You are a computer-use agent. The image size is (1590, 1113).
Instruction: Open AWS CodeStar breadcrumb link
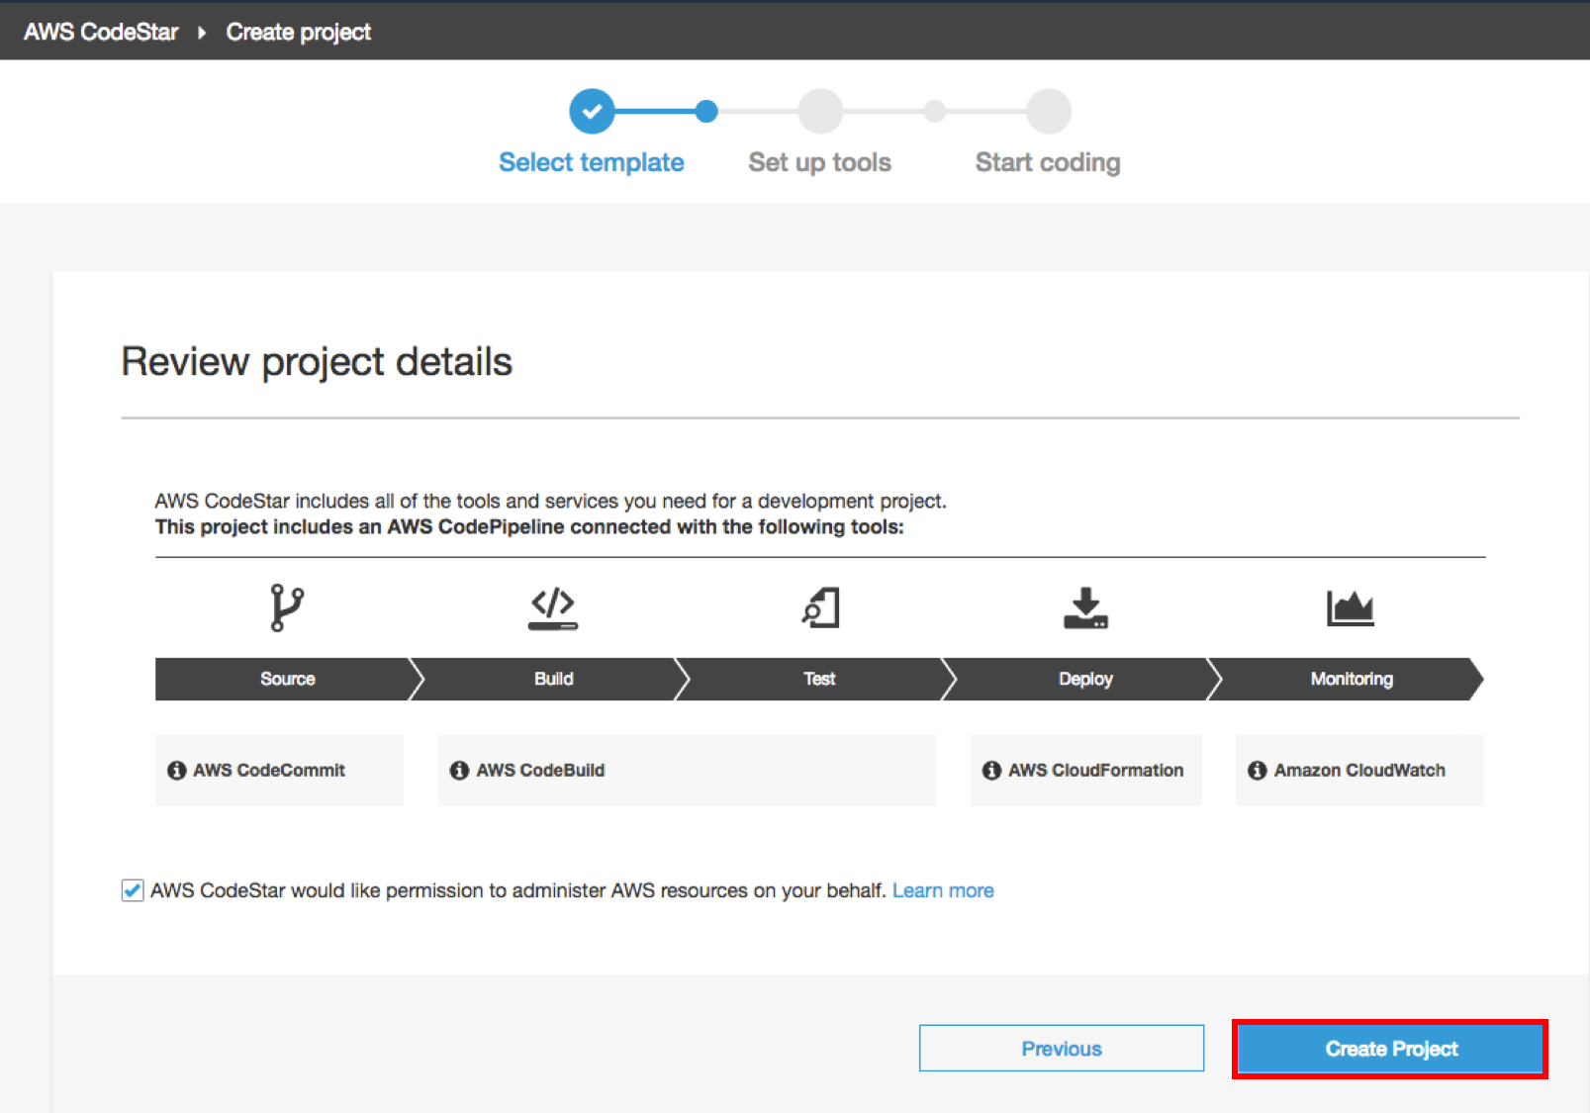point(101,33)
